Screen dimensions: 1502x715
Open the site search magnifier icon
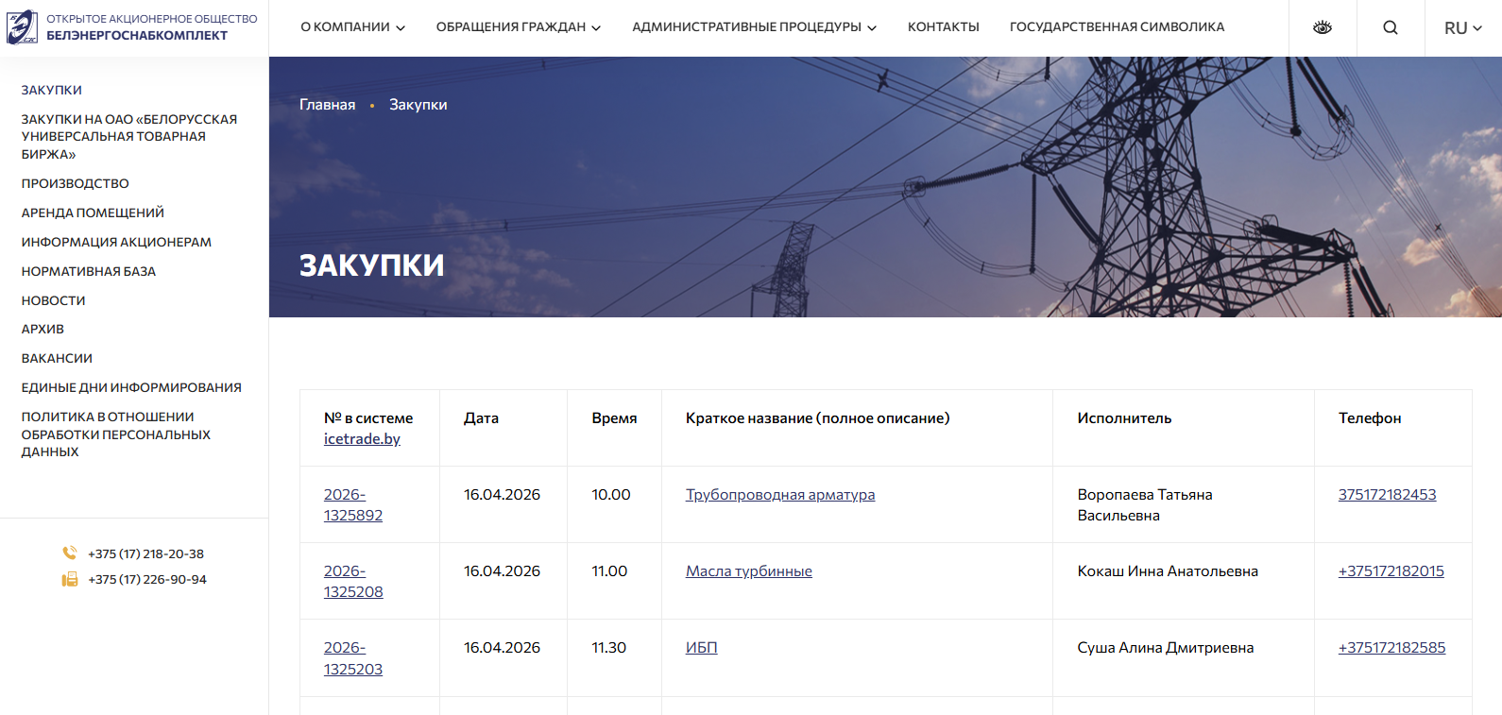1391,27
